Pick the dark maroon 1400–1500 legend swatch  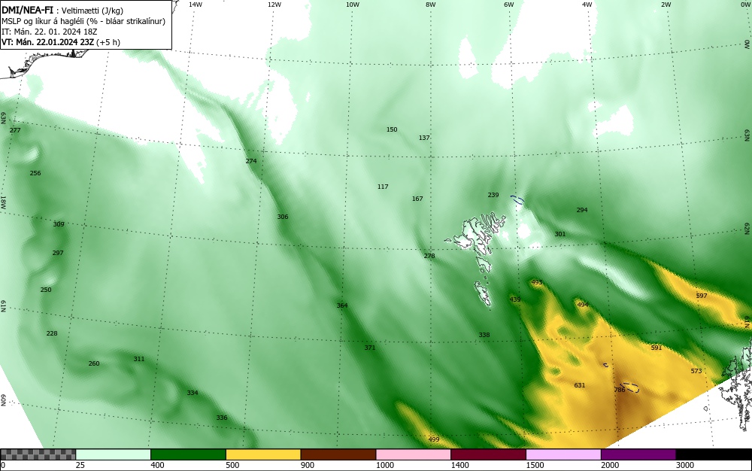[x=488, y=454]
